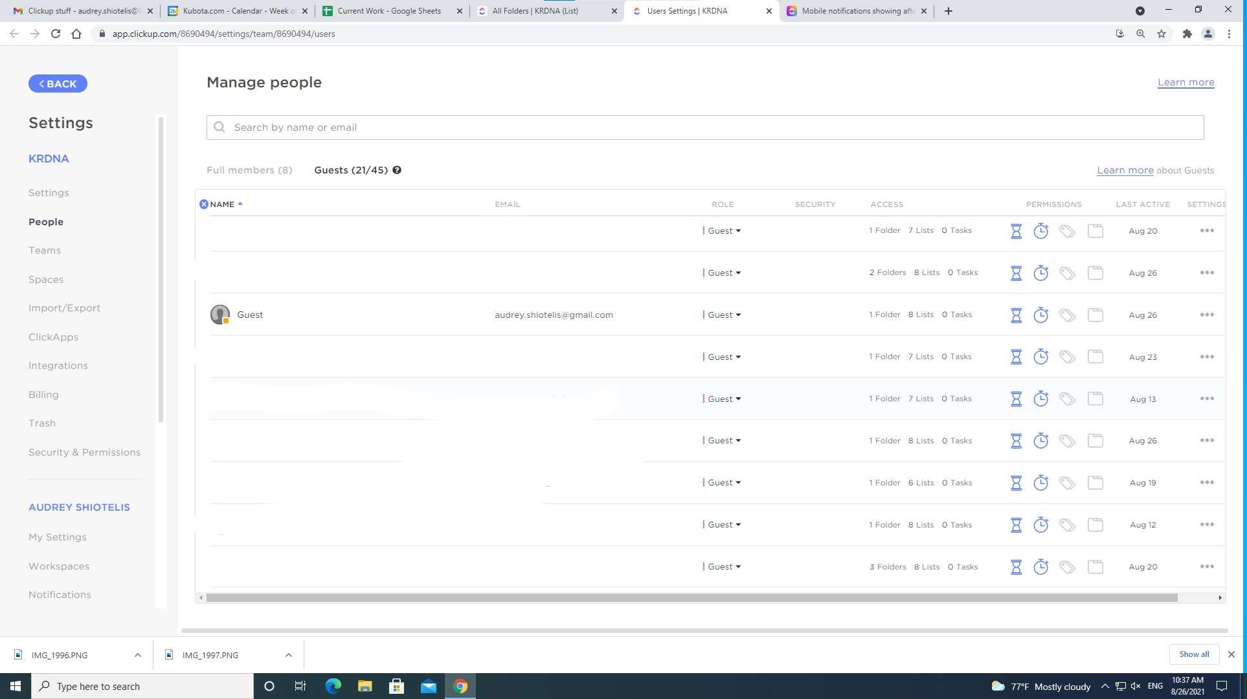Screen dimensions: 1247x699
Task: Toggle tags permission for audrey.shiotelis@gmail.com guest
Action: [1067, 315]
